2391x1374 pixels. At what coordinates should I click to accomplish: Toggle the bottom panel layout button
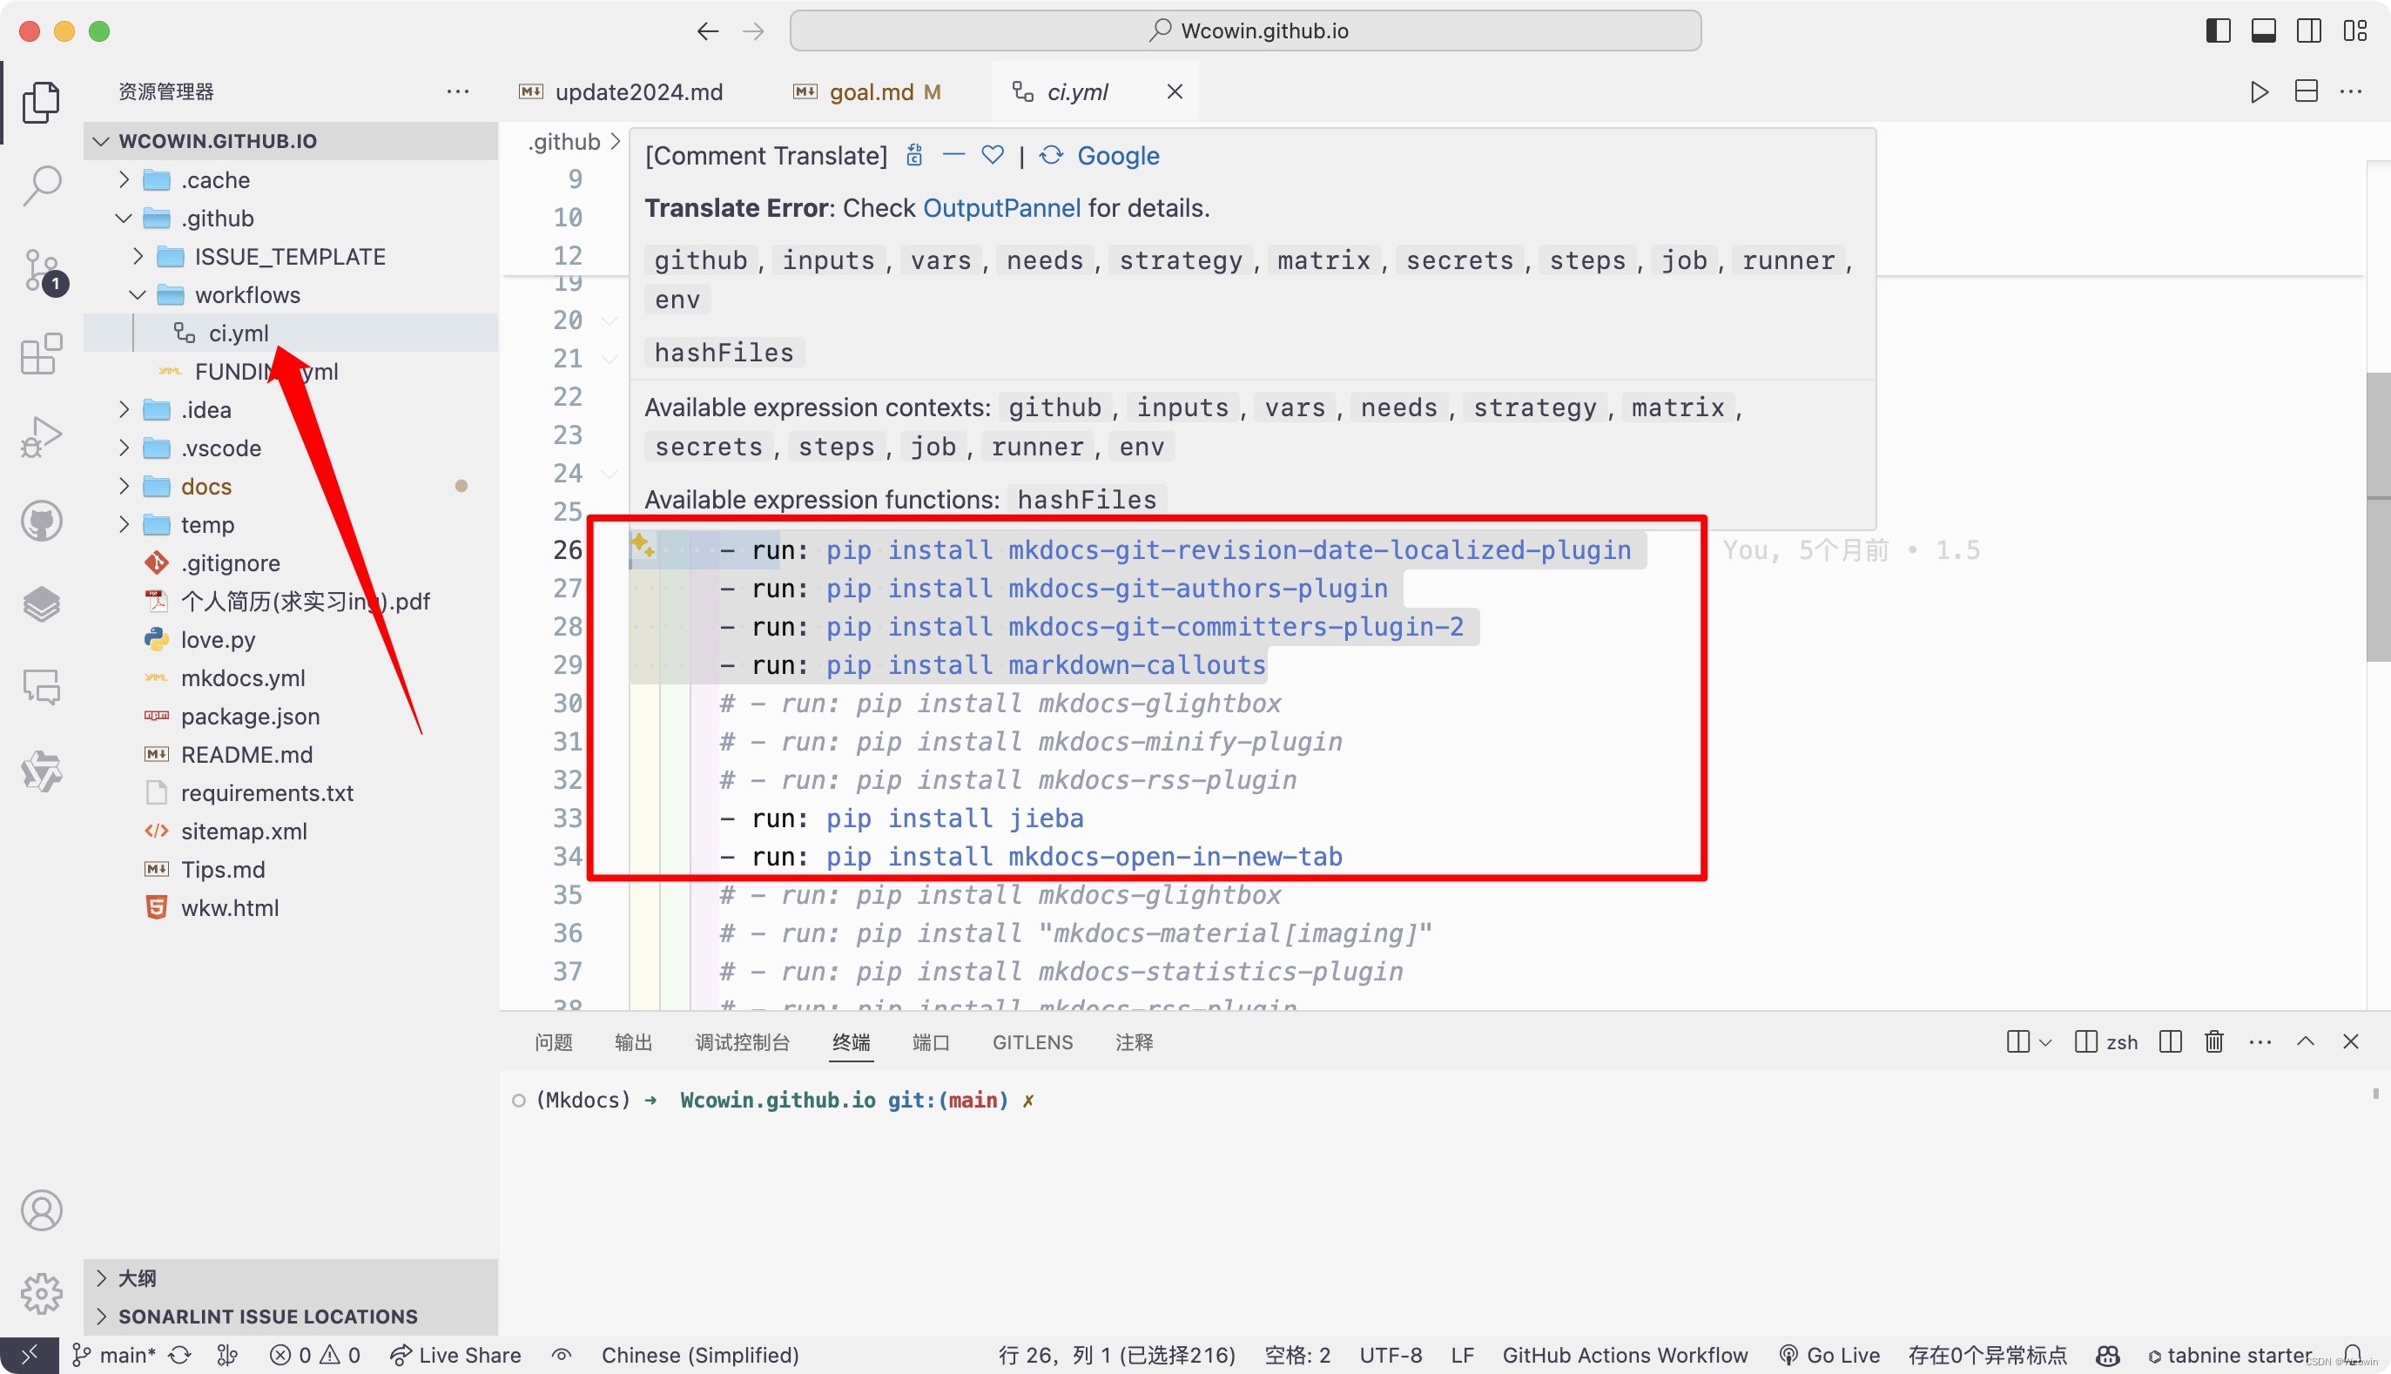(x=2263, y=31)
